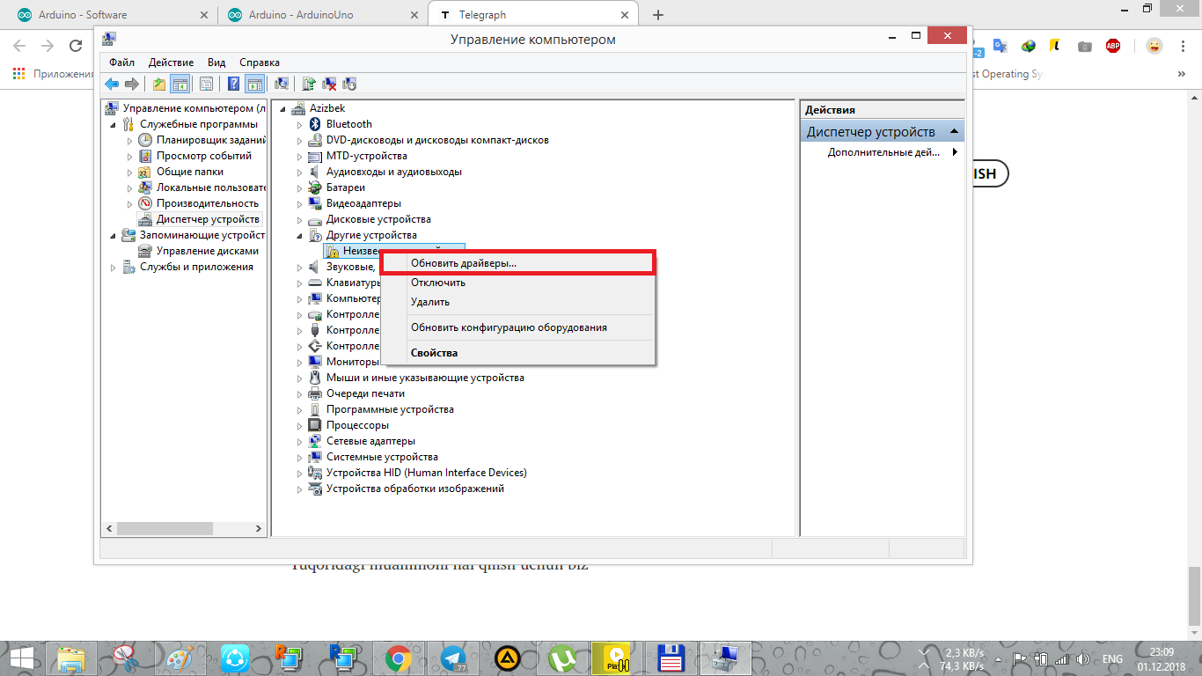
Task: Select Общие папки in left tree
Action: pos(181,172)
